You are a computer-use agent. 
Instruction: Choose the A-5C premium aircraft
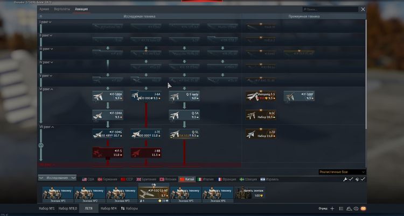[x=261, y=115]
